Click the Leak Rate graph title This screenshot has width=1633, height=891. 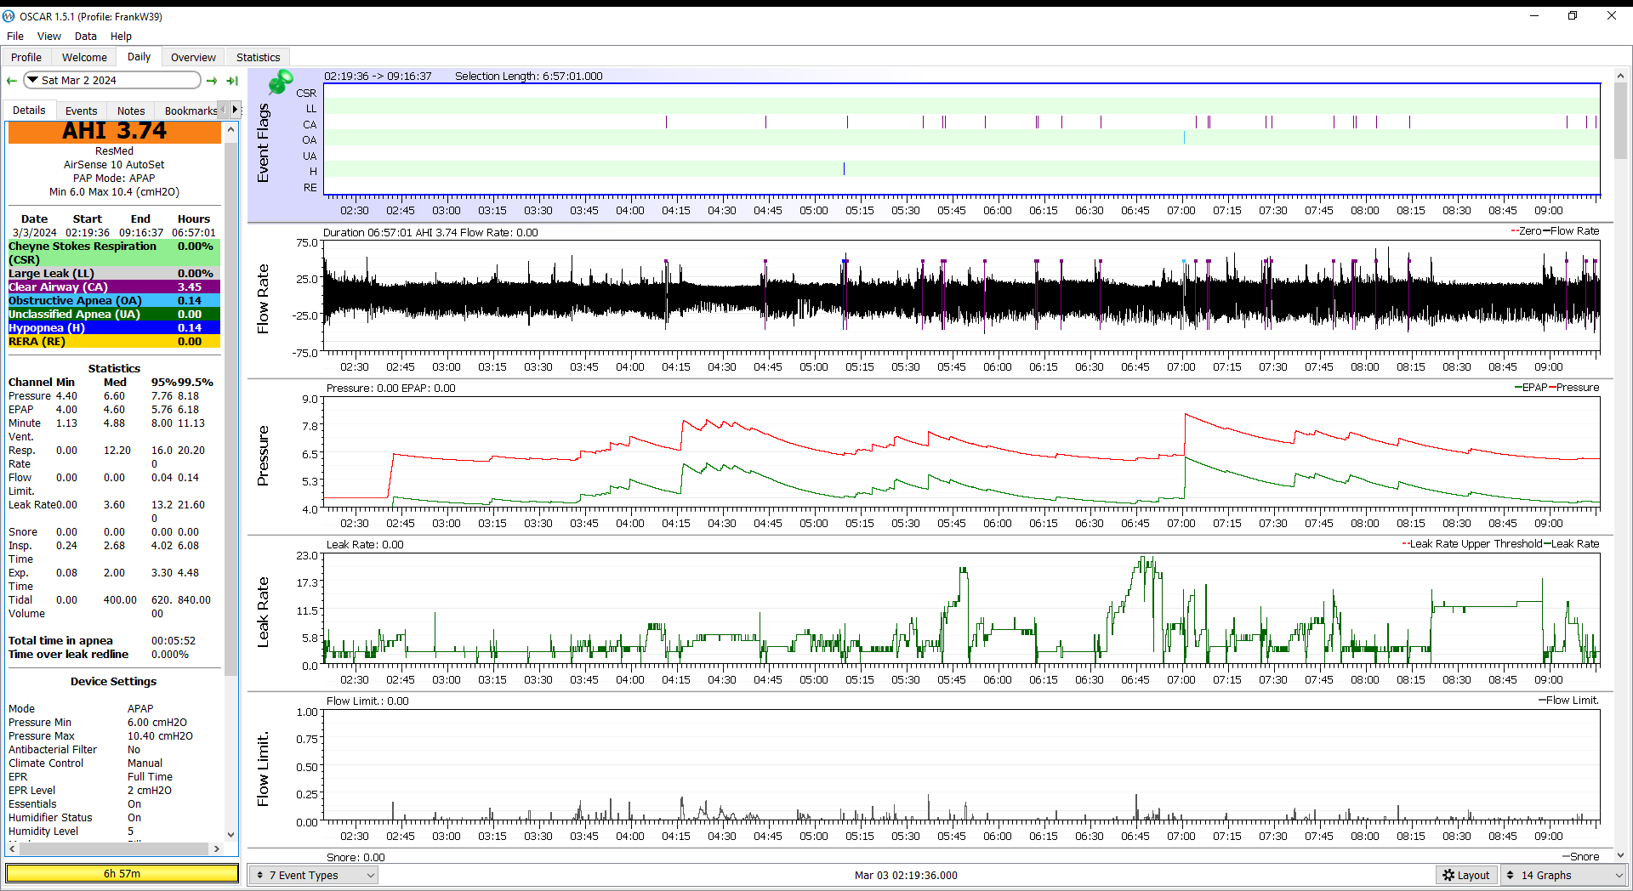tap(263, 612)
